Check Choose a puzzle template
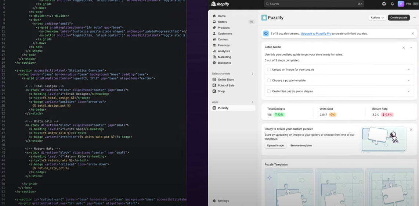Screen dimensions: 419x206 tap(269, 80)
